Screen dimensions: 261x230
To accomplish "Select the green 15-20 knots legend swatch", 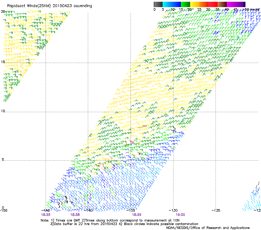I will (x=186, y=4).
